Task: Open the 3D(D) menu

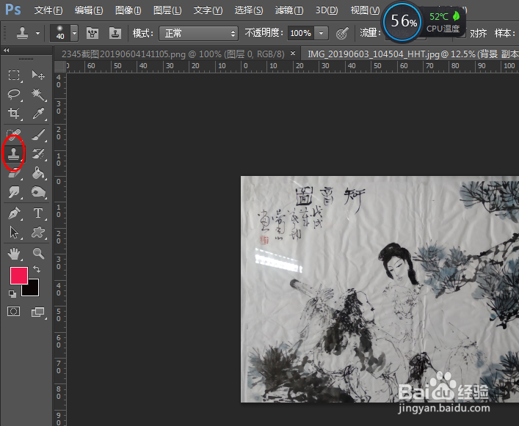Action: (327, 10)
